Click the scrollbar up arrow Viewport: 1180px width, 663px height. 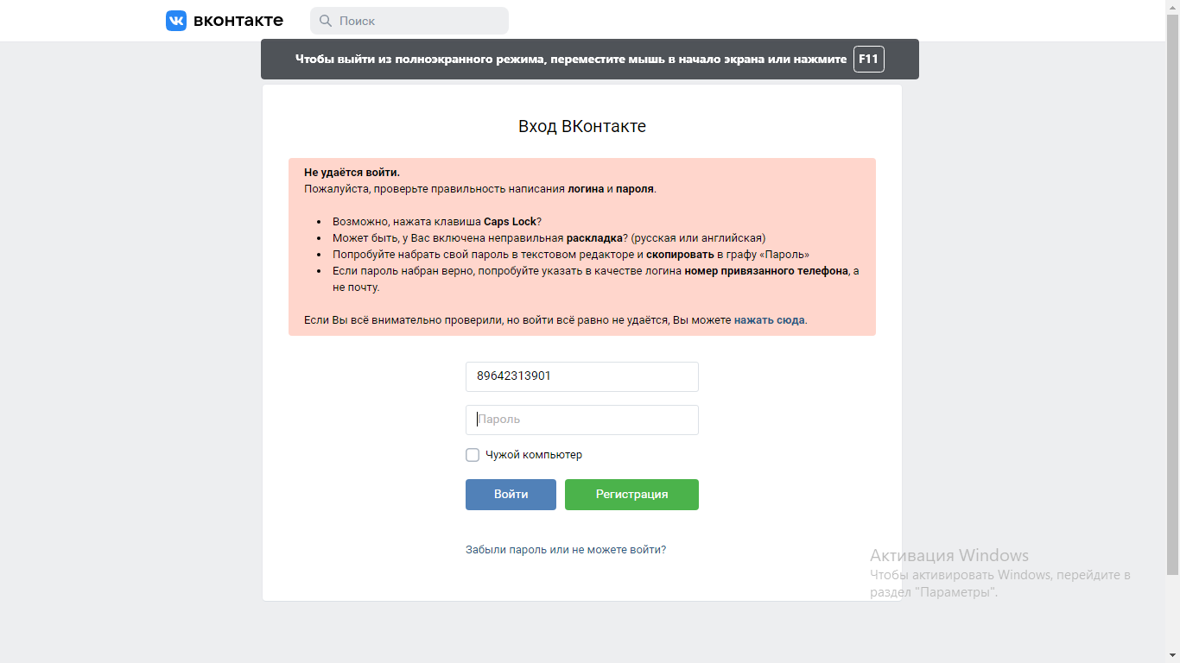tap(1172, 5)
